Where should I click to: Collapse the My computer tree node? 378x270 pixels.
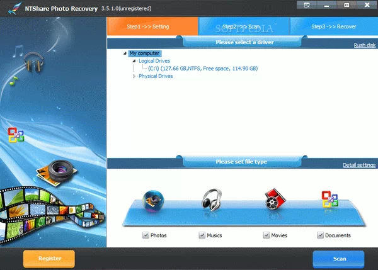pos(125,53)
